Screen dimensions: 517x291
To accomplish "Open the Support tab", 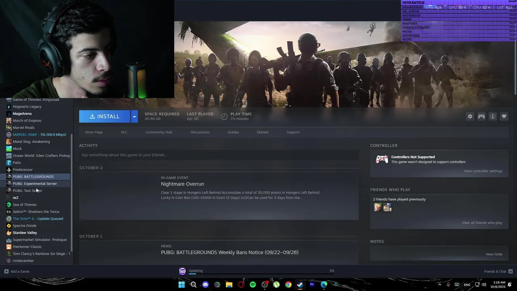I will pos(293,132).
